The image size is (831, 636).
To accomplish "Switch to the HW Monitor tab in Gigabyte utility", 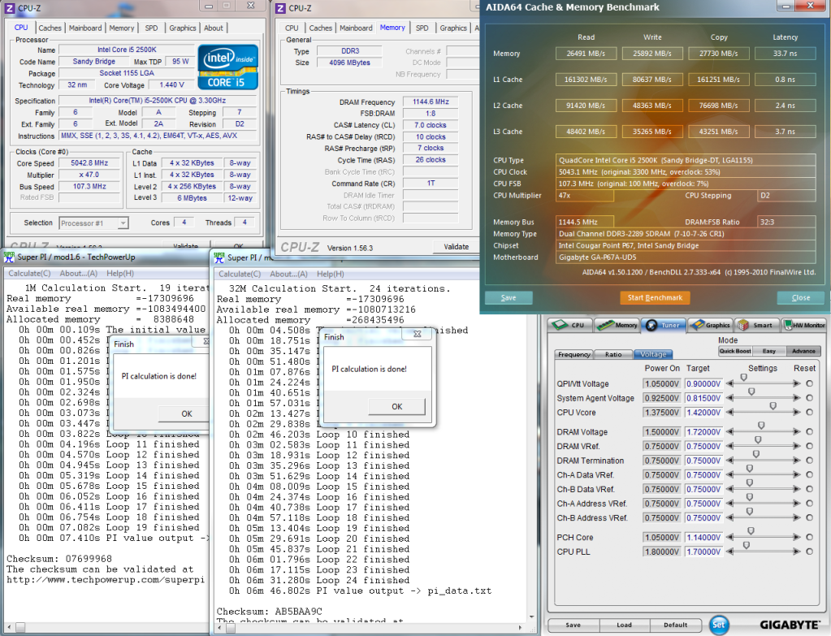I will coord(804,325).
